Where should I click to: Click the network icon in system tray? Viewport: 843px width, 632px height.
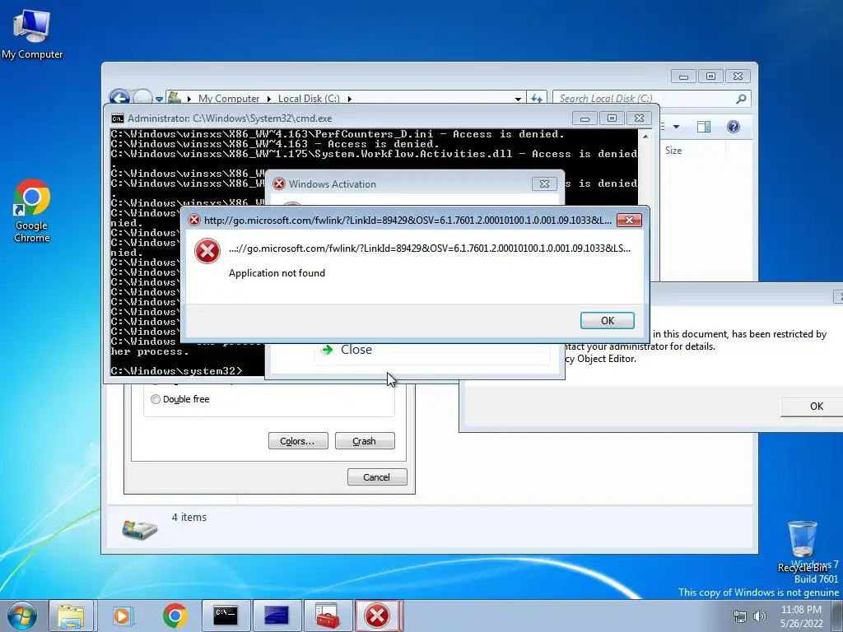coord(740,616)
